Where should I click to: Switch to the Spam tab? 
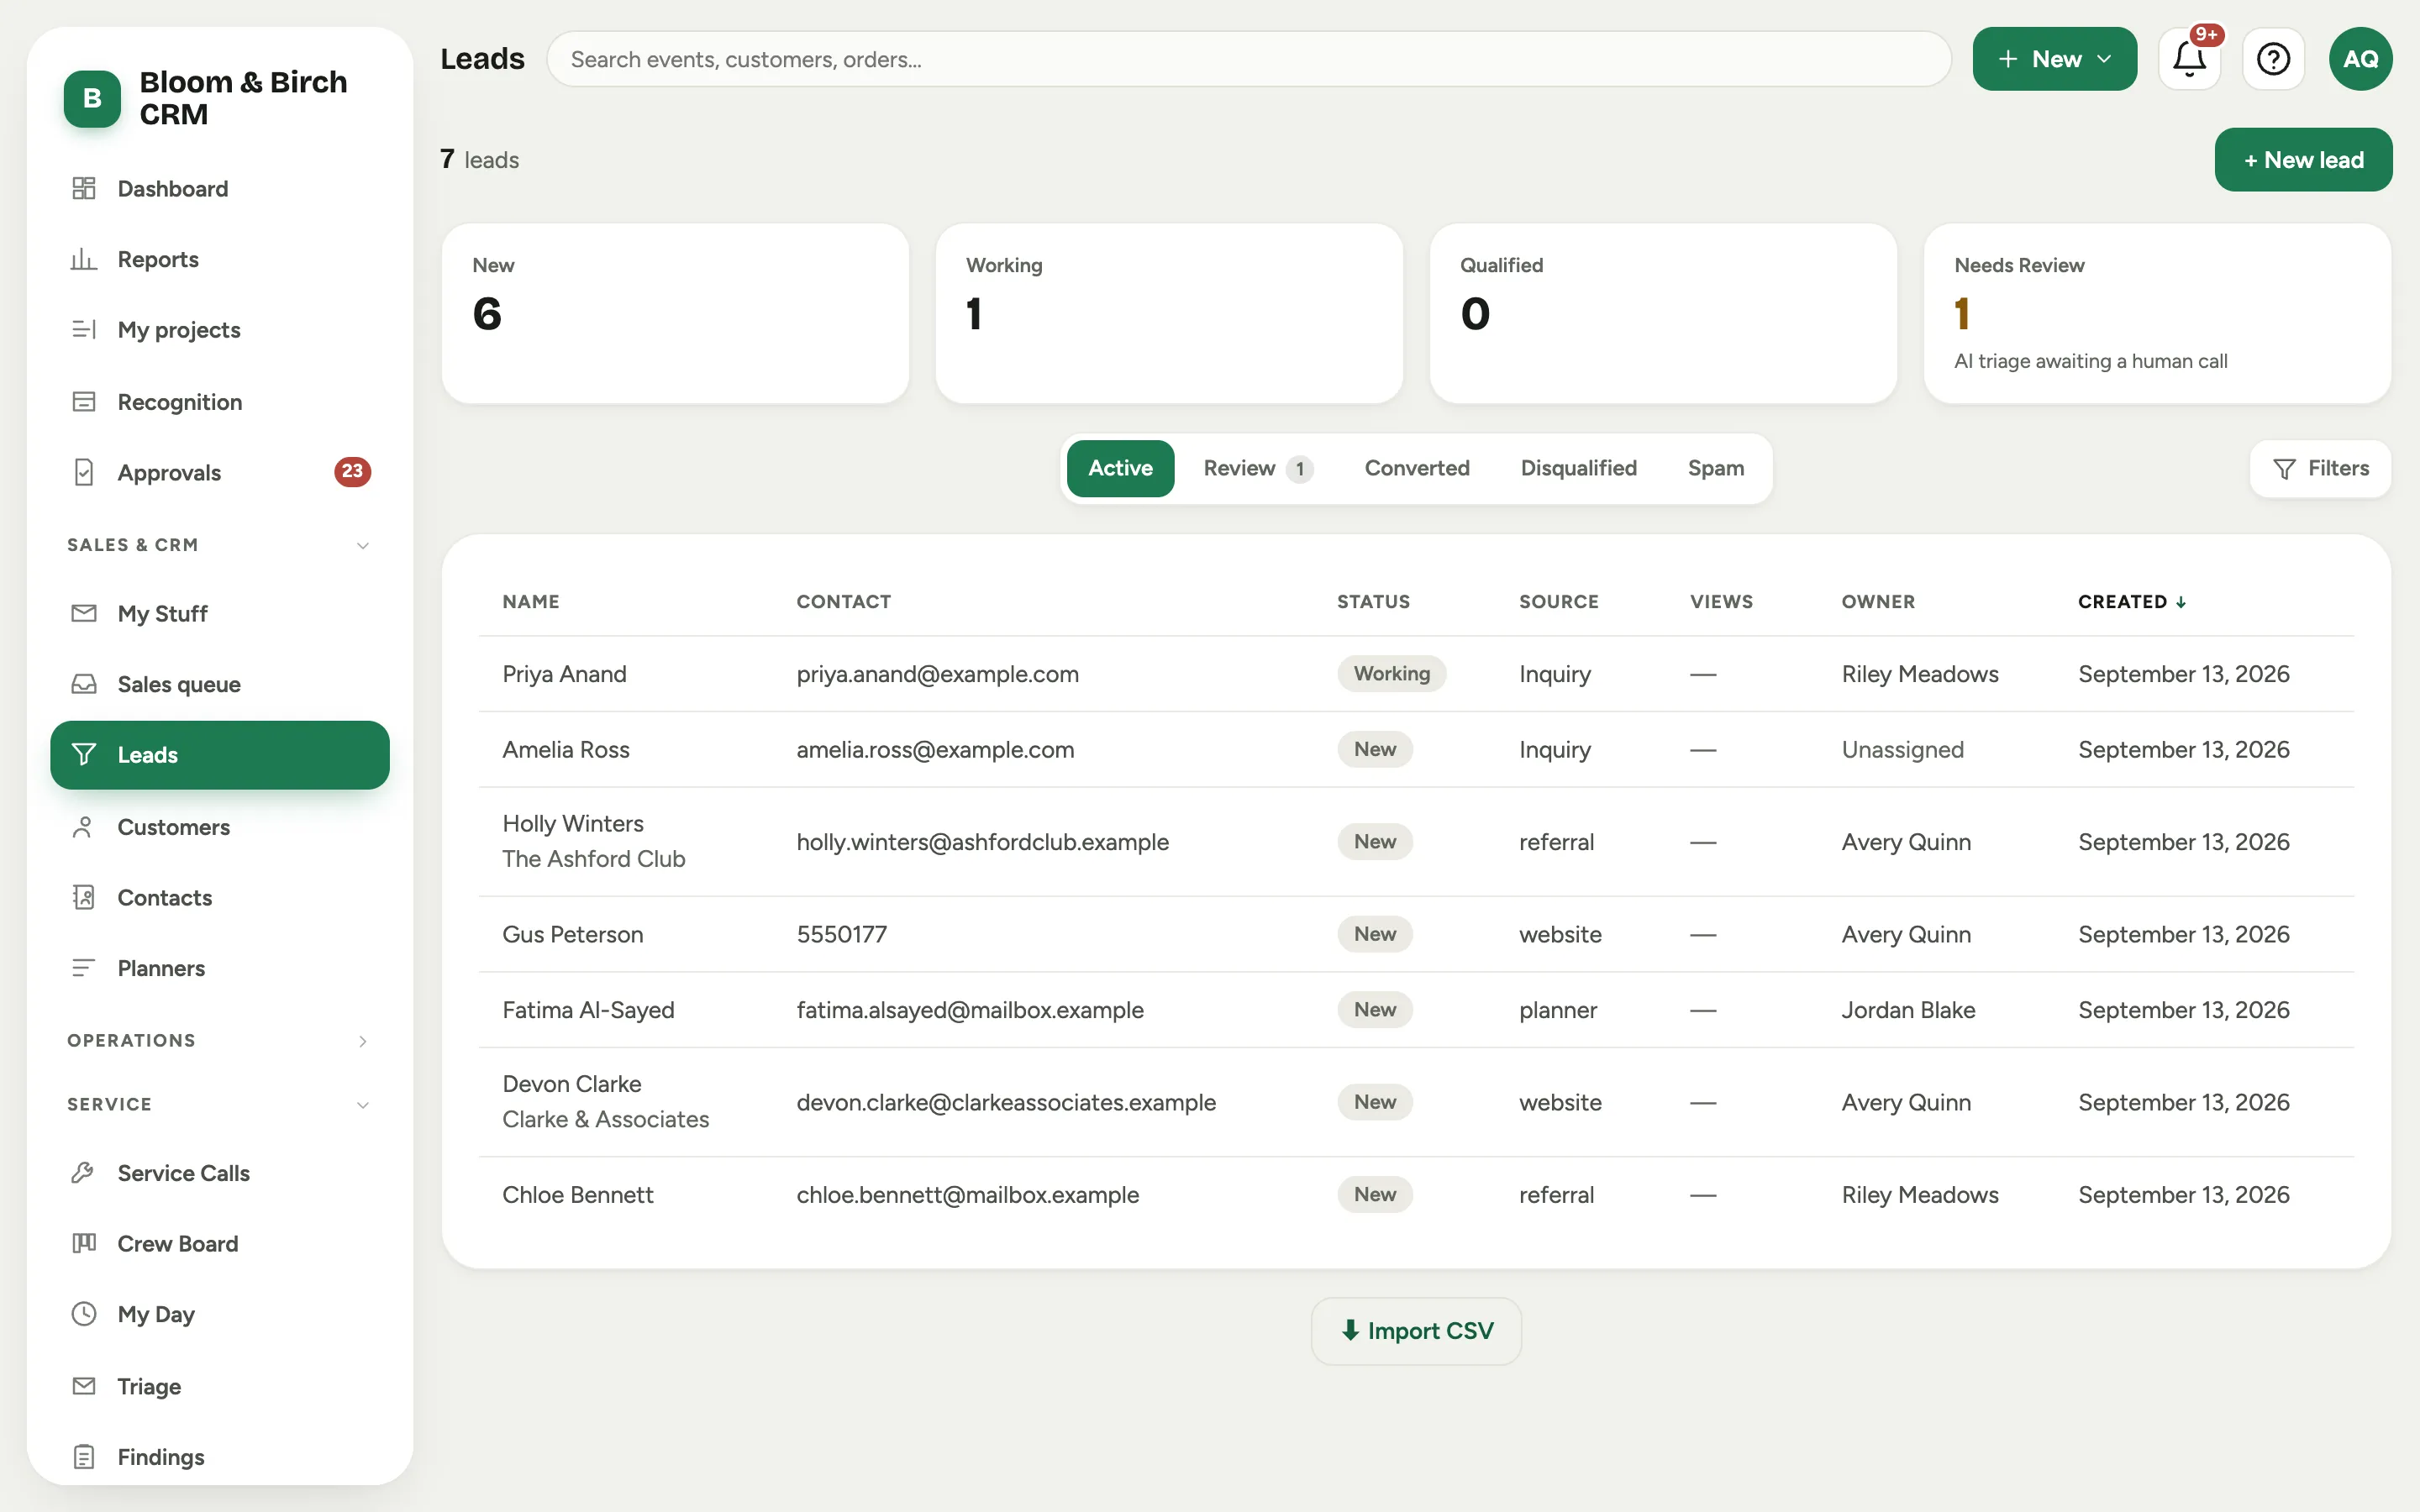point(1716,468)
